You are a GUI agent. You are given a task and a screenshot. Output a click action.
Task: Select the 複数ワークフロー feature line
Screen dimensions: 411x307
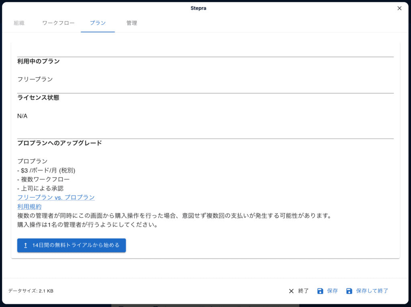[43, 179]
